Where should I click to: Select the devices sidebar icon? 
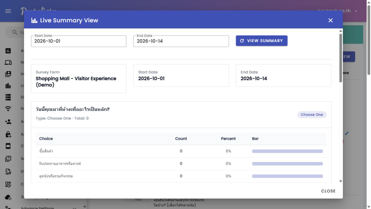pyautogui.click(x=8, y=63)
